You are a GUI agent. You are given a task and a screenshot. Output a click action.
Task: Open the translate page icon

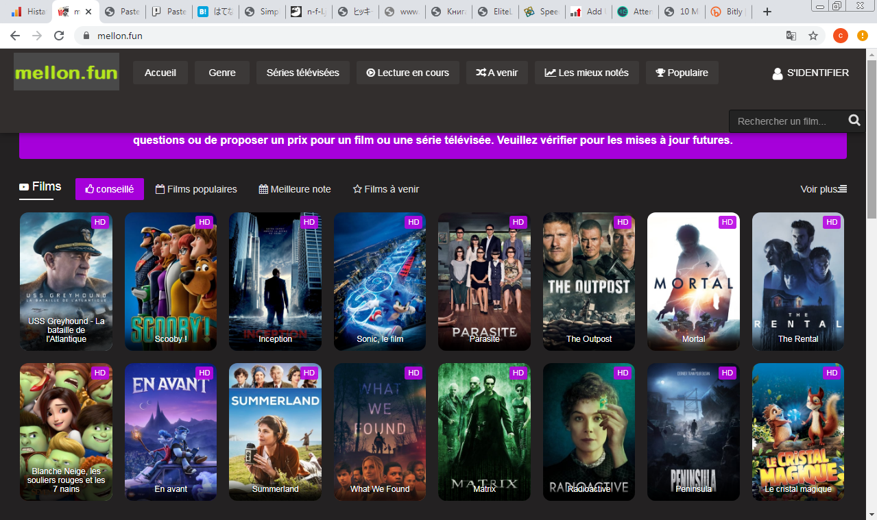coord(791,36)
